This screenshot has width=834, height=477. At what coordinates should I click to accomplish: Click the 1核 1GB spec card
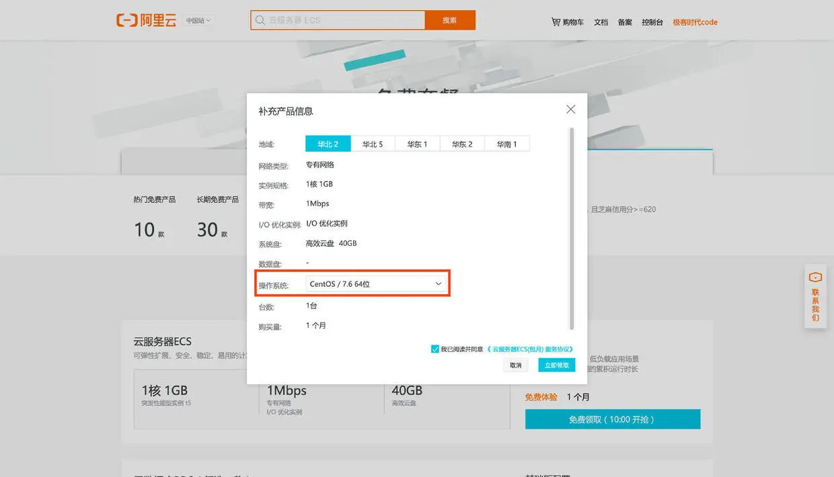tap(196, 398)
